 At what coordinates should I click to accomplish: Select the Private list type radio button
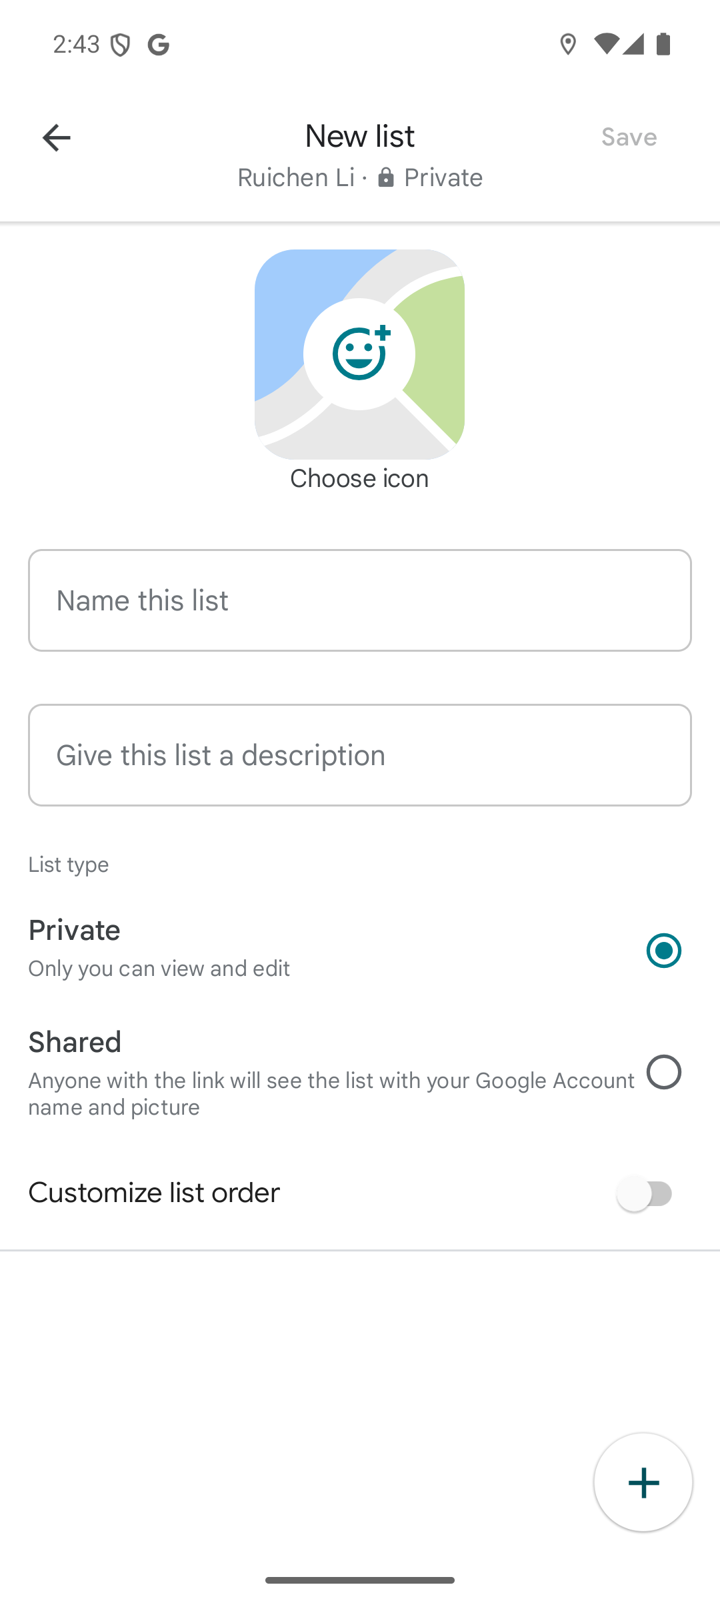point(664,951)
